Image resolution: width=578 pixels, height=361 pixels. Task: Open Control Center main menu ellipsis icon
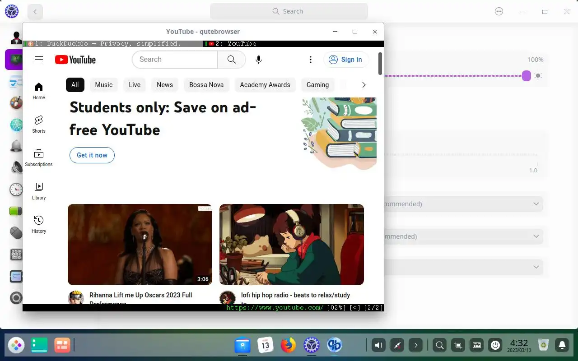(x=499, y=12)
